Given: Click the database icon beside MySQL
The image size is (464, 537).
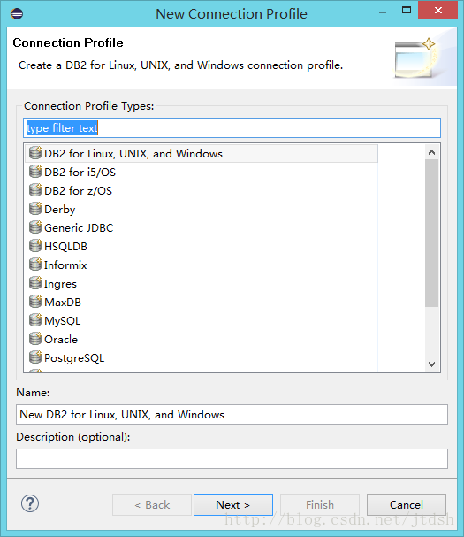Looking at the screenshot, I should pos(35,320).
